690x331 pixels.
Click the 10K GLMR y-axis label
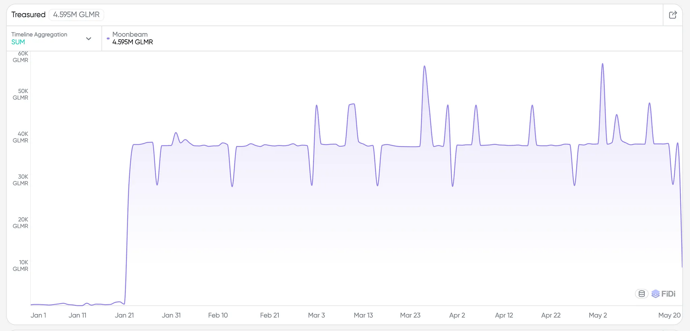click(21, 266)
